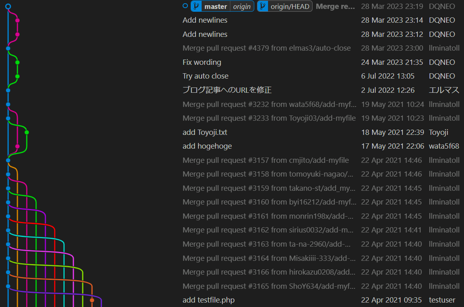Screen dimensions: 464x307
Task: Select green graph node for add Toyoji.txt
Action: 27,132
